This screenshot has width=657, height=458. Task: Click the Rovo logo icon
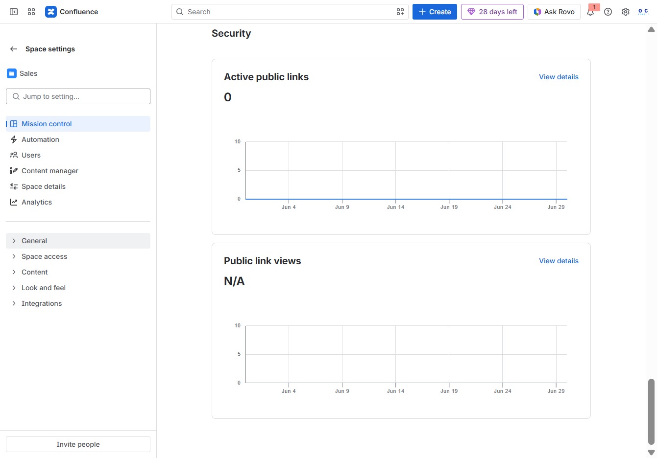tap(537, 12)
